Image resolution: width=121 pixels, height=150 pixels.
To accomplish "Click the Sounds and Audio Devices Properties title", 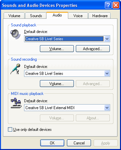I will tap(40, 5).
